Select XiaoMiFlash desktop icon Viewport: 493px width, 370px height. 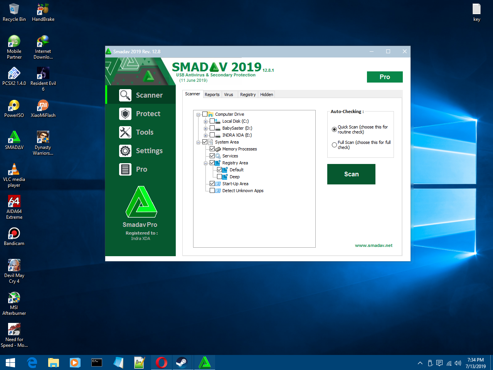43,108
